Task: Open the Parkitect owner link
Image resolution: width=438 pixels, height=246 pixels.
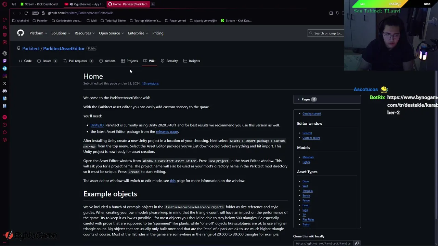Action: click(x=31, y=49)
